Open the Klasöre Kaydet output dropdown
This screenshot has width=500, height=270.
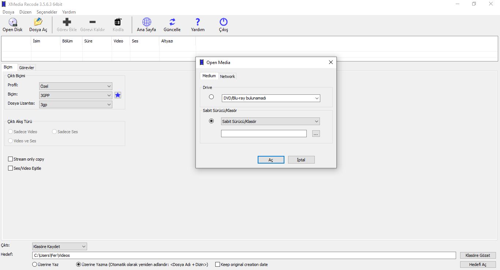coord(60,247)
